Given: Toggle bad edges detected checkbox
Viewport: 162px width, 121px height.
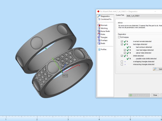Looking at the screenshot, I should coord(122,44).
